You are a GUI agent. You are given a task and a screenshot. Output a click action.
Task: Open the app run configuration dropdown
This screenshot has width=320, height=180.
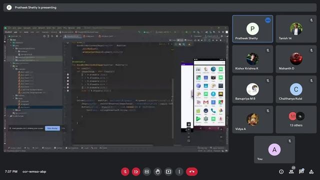click(x=147, y=32)
